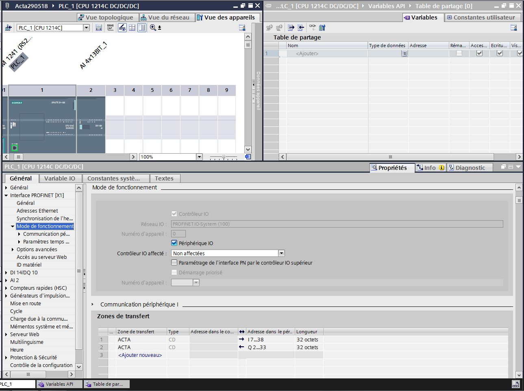This screenshot has width=524, height=391.
Task: Toggle the Ecriture checkbox in row 1
Action: point(500,53)
